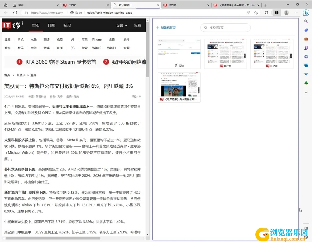Click the site lock icon in address bar
The width and height of the screenshot is (312, 242).
[x=26, y=12]
